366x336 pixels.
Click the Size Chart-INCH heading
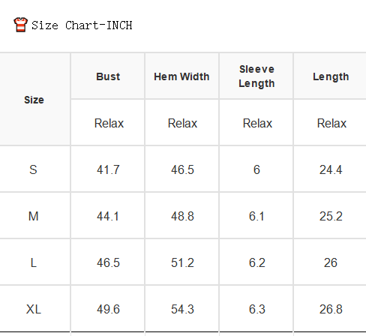pos(82,25)
